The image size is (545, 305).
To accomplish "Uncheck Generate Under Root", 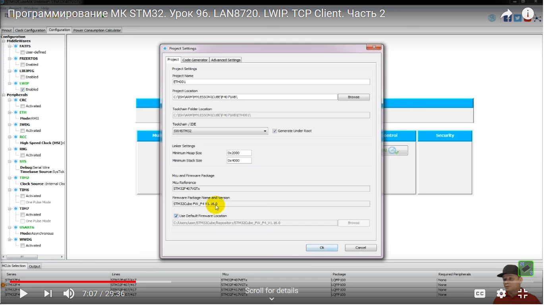I will [x=275, y=131].
